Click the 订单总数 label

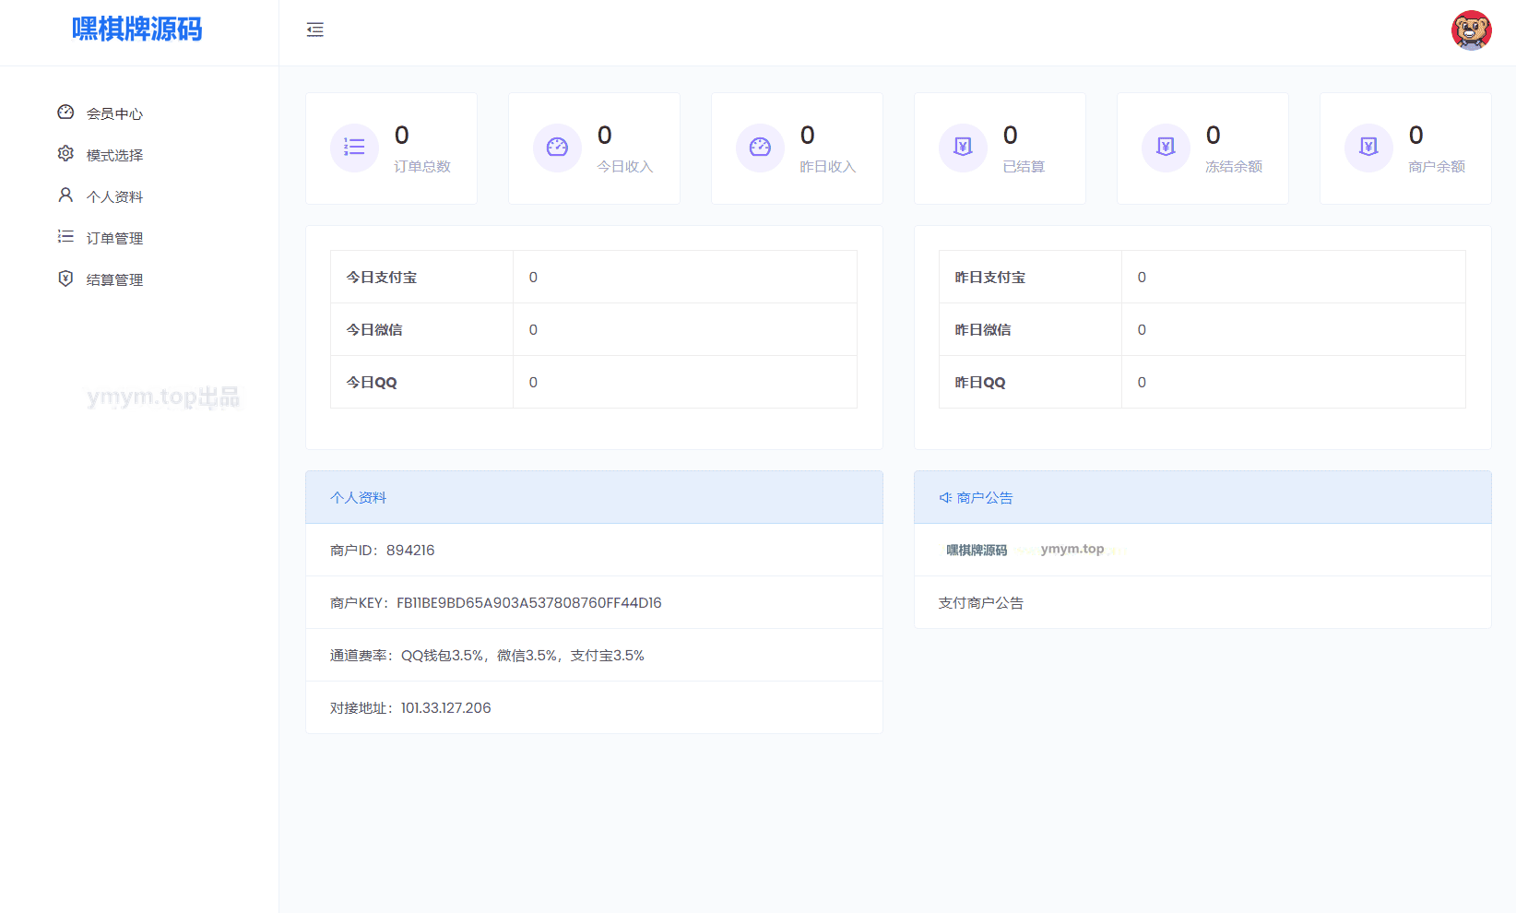point(422,167)
